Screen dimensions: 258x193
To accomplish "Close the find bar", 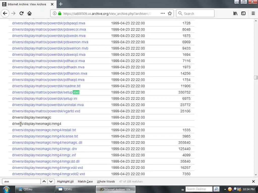I will 253,181.
